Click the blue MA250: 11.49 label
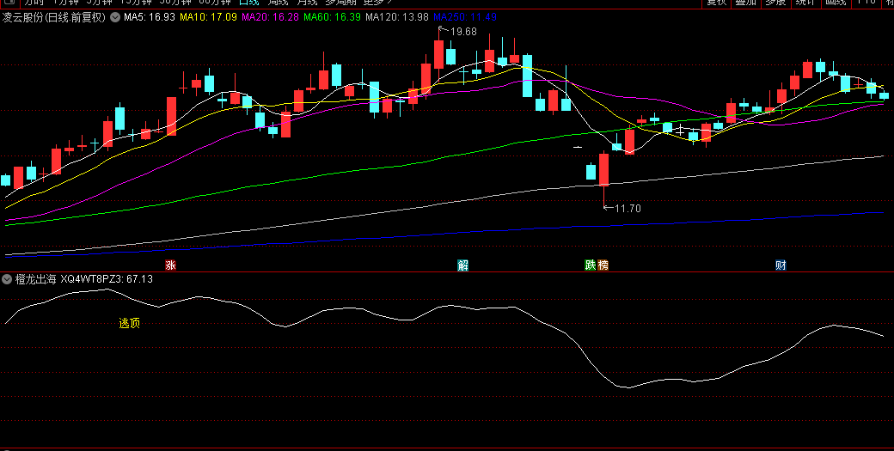Image resolution: width=894 pixels, height=451 pixels. pyautogui.click(x=465, y=18)
